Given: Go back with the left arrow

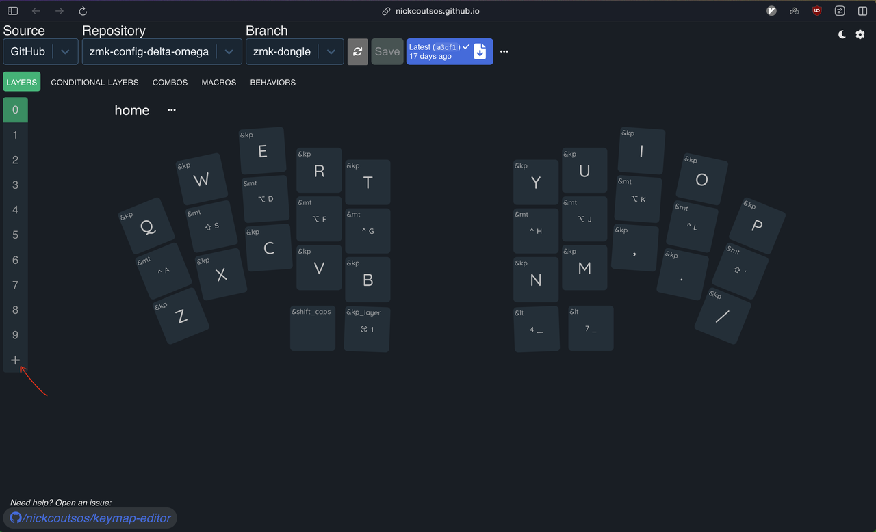Looking at the screenshot, I should pos(36,11).
